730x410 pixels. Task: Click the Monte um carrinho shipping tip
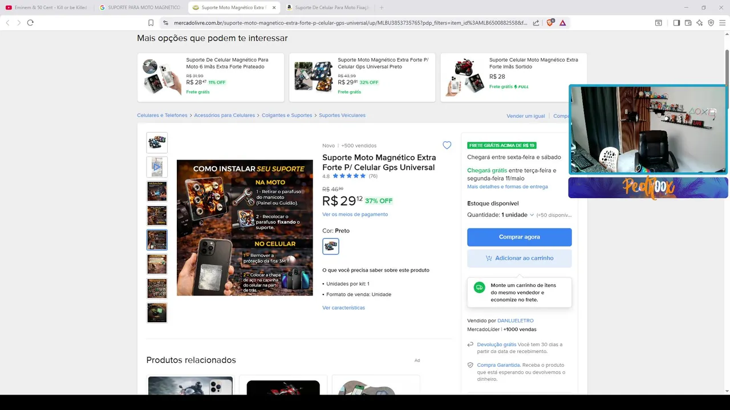[x=520, y=293]
